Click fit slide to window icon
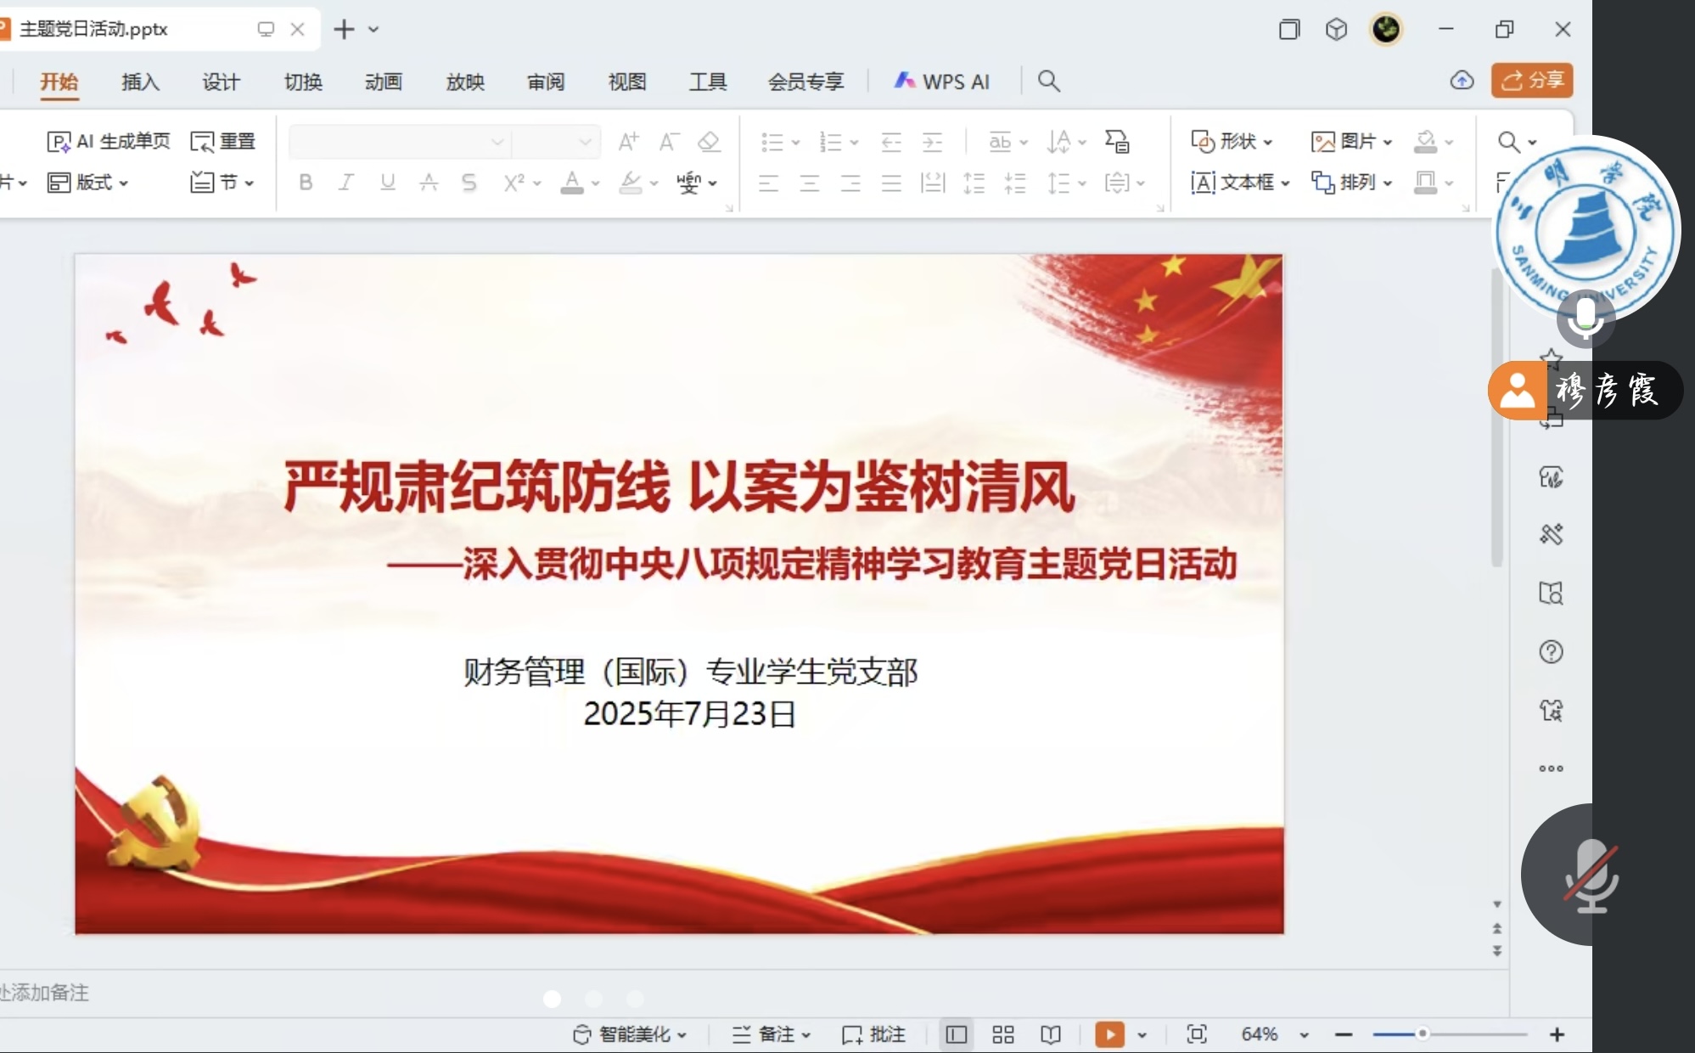The width and height of the screenshot is (1695, 1053). 1197,1034
